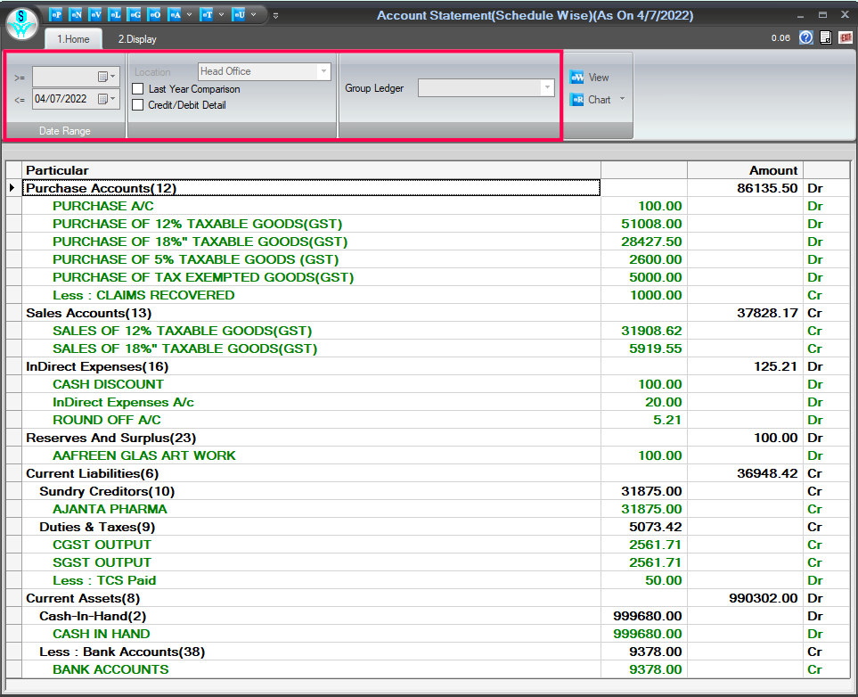858x697 pixels.
Task: Click the report document icon near the top right
Action: [x=824, y=39]
